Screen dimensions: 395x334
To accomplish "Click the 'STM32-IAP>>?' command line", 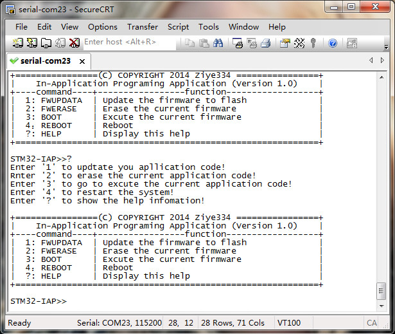I will click(x=41, y=159).
